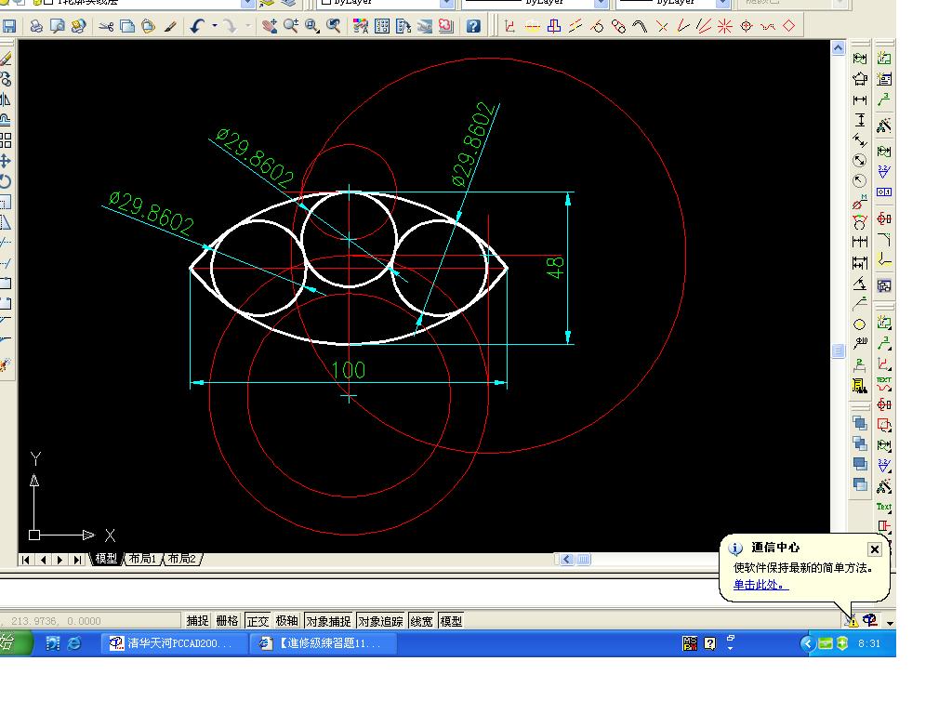Click the red X cross-line tool
This screenshot has height=714, width=952.
point(662,26)
